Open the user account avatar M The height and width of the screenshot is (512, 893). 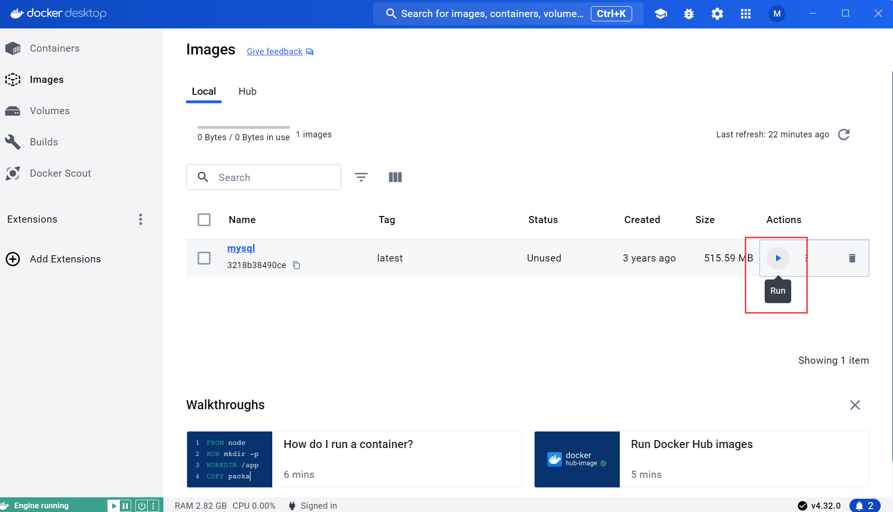[777, 14]
